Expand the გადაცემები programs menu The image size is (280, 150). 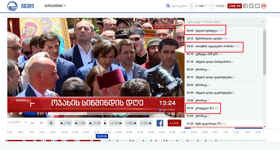coord(55,6)
